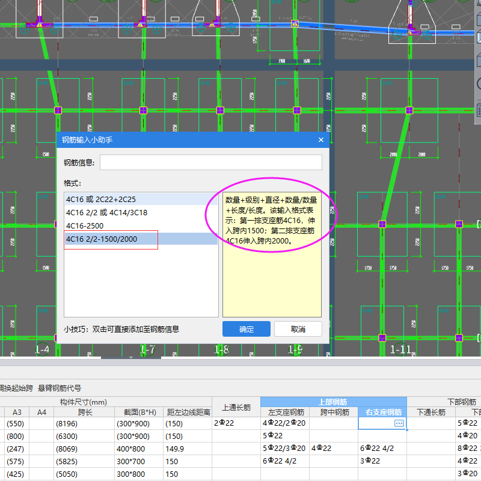This screenshot has height=481, width=481.
Task: Click the 跨长 column header
Action: click(x=85, y=412)
